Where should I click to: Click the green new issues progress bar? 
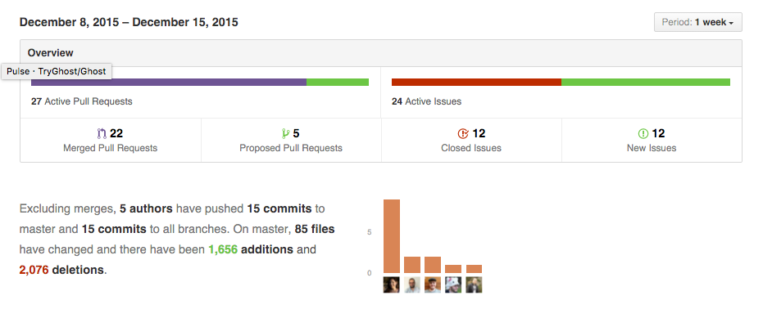point(646,82)
